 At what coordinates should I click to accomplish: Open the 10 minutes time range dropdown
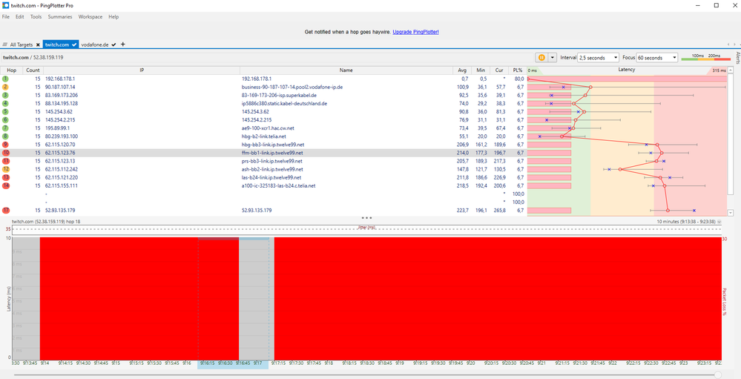coord(719,221)
